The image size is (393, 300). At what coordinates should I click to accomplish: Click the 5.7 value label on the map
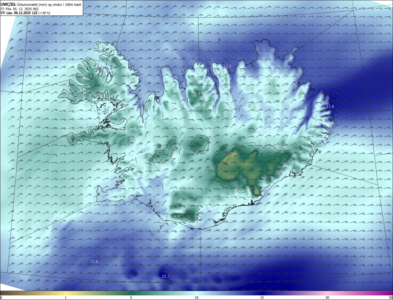159,153
